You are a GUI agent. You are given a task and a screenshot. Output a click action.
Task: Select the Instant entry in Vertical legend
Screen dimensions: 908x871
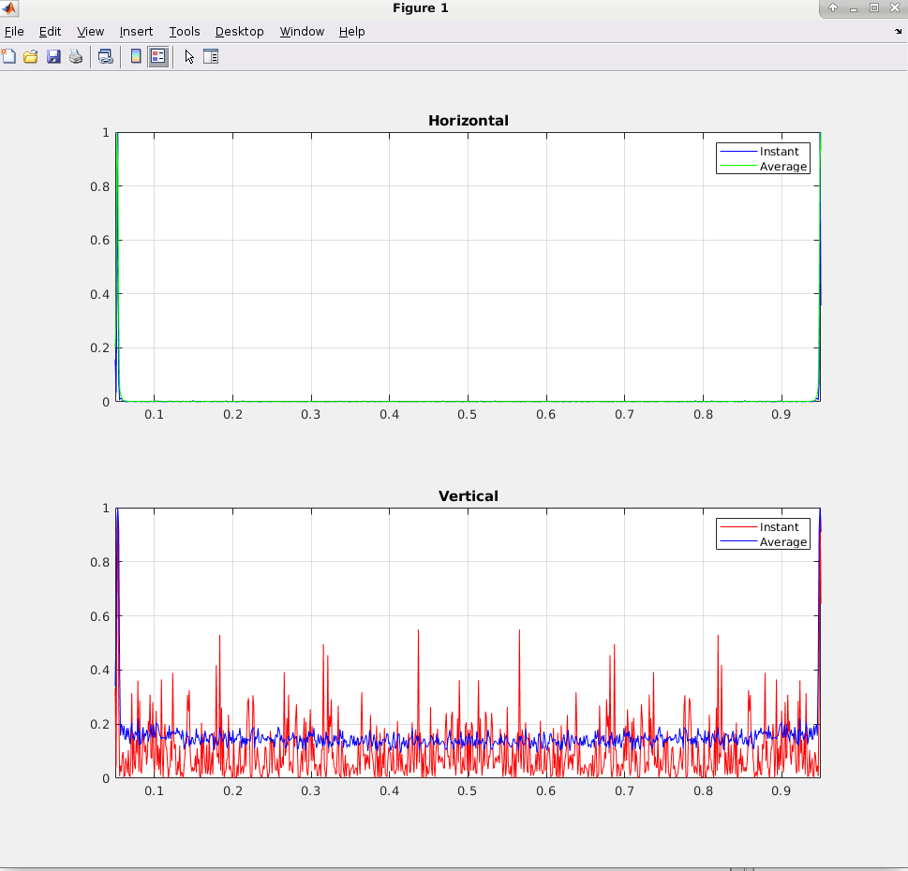779,527
